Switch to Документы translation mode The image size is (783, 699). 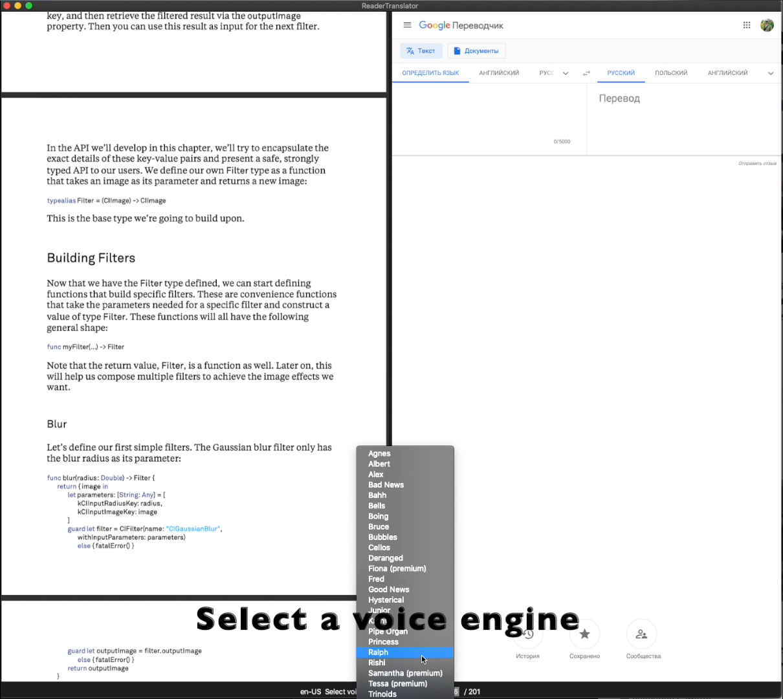[x=476, y=51]
